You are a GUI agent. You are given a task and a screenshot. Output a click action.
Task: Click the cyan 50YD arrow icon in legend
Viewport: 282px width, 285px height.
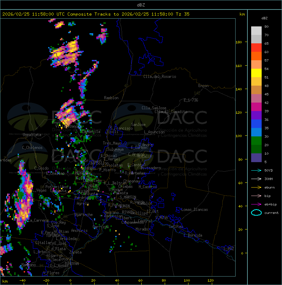256,170
